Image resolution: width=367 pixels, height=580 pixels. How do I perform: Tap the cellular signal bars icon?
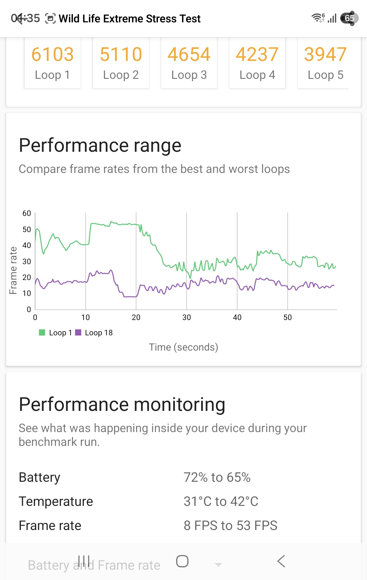pyautogui.click(x=332, y=18)
